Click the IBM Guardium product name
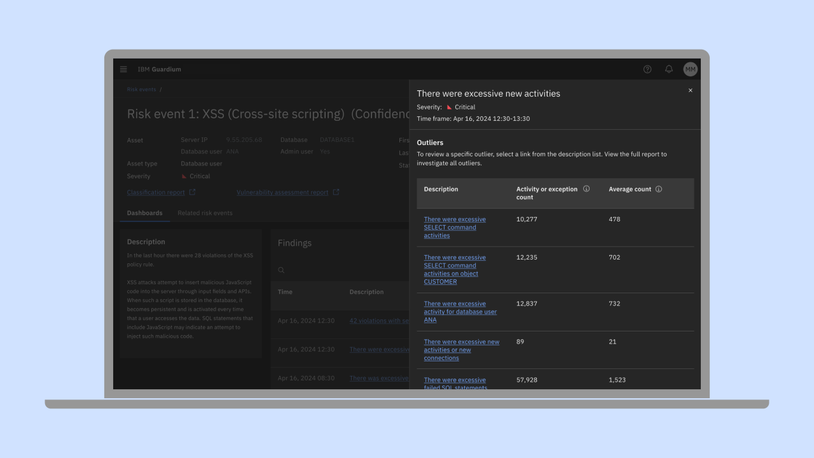Screen dimensions: 814x458 160,69
